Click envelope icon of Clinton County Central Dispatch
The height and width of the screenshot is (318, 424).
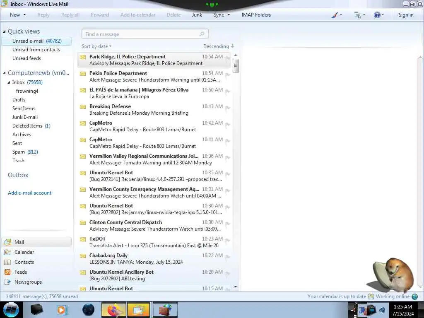83,223
